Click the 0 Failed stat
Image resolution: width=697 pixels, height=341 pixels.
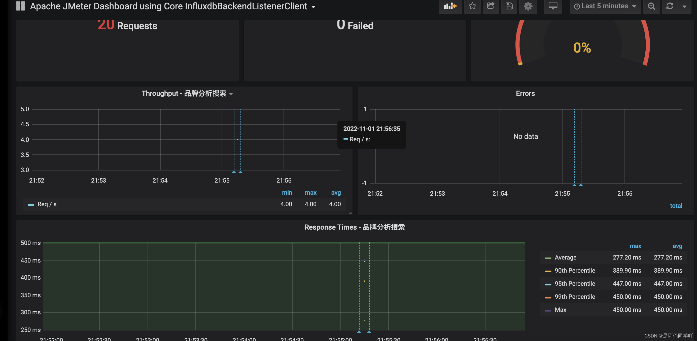click(355, 25)
